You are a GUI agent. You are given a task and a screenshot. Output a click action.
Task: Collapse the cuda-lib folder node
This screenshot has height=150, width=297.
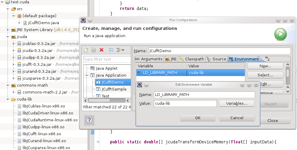point(8,99)
